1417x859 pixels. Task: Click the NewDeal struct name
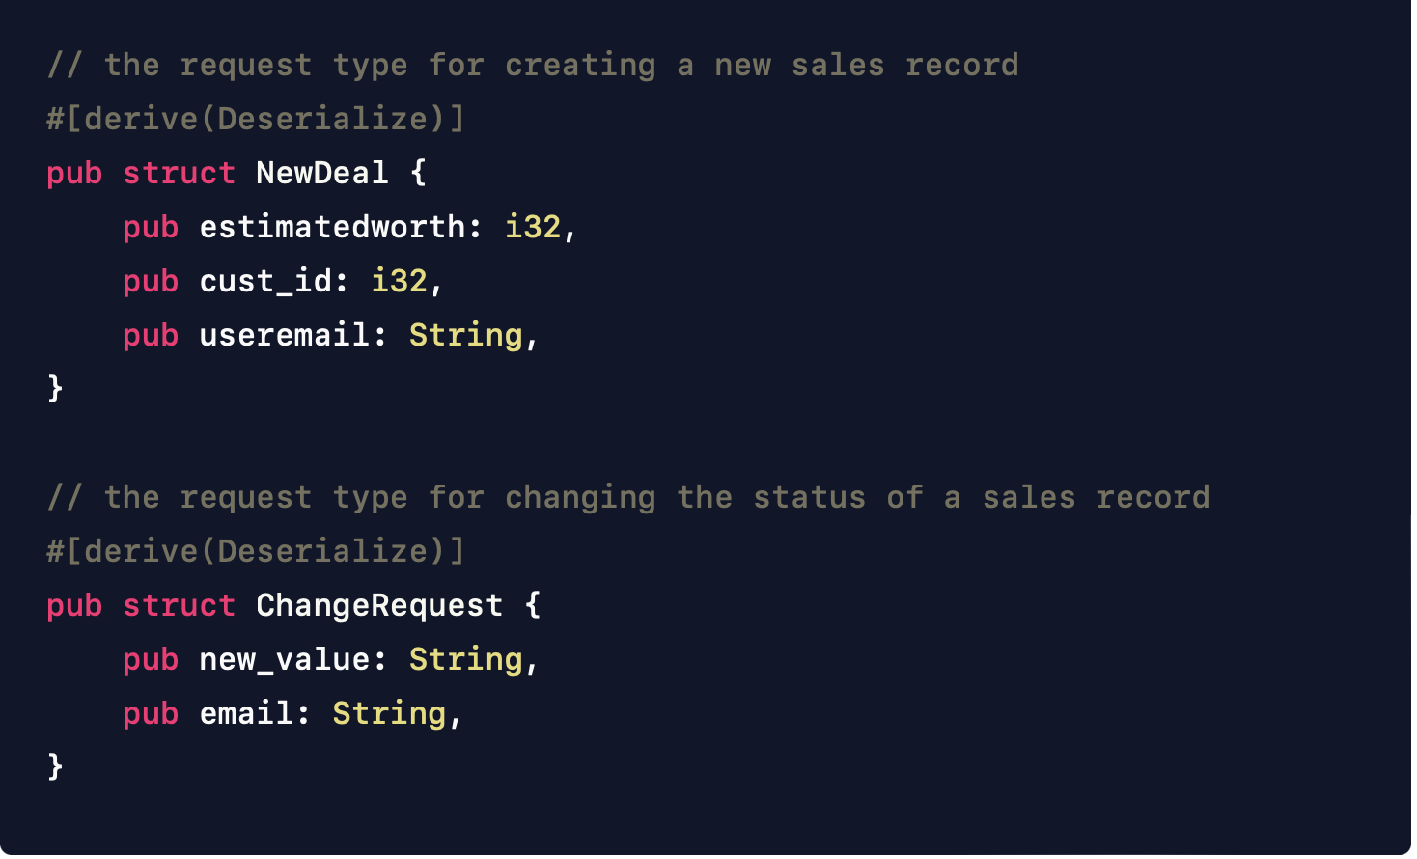[x=322, y=173]
